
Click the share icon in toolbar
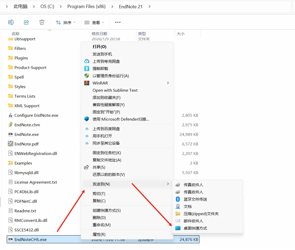click(26, 22)
